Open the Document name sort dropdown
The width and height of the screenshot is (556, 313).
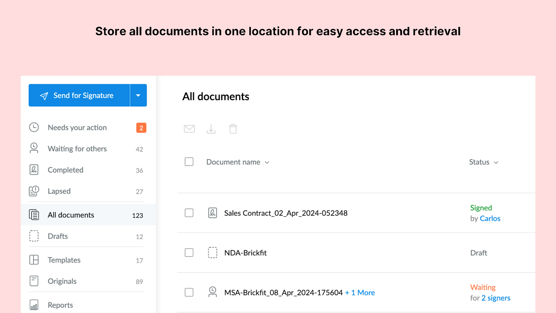click(x=267, y=162)
